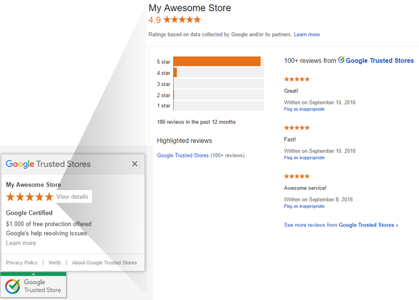Open Learn more in the Google Certified section
Viewport: 419px width, 300px height.
point(21,243)
